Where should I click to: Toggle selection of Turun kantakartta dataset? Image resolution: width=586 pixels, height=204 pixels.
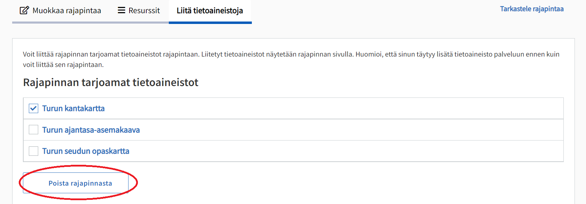33,108
